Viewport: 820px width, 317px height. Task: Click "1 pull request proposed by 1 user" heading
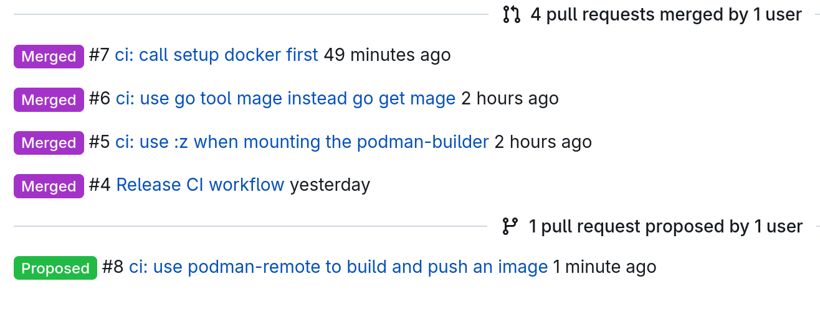(665, 227)
